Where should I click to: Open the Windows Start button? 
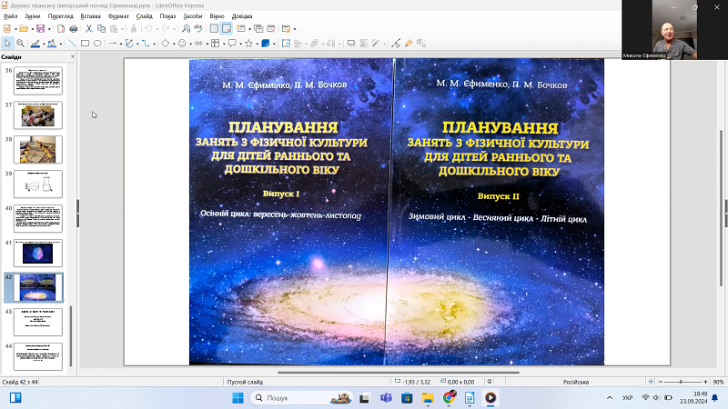click(238, 398)
